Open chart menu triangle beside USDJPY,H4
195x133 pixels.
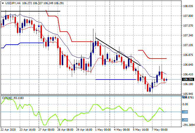tap(3, 3)
